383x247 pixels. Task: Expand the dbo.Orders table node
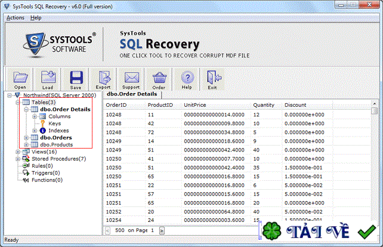26,138
